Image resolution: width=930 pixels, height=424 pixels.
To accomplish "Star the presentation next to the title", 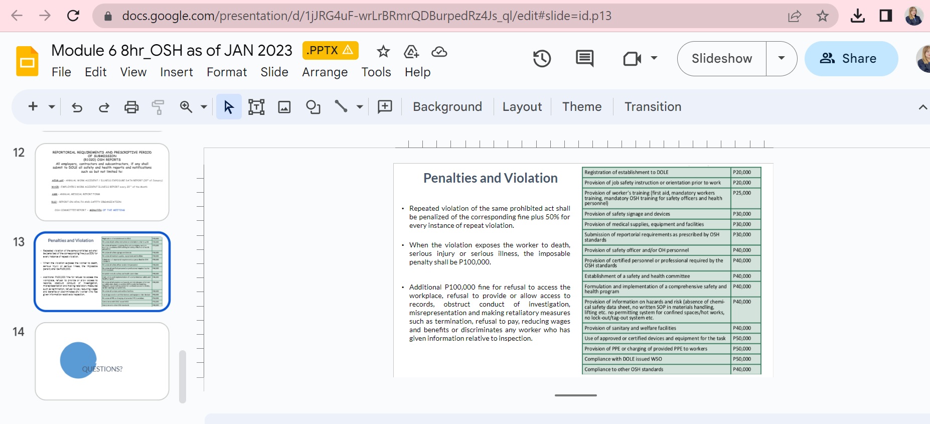I will point(383,51).
